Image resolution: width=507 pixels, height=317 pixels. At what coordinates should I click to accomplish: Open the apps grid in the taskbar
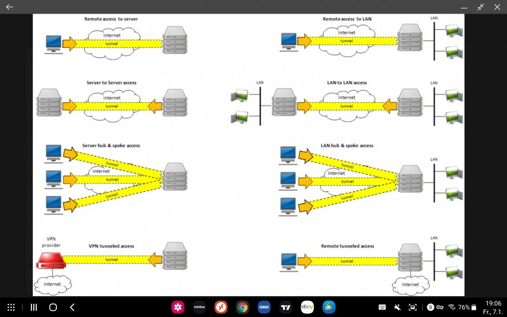(11, 307)
